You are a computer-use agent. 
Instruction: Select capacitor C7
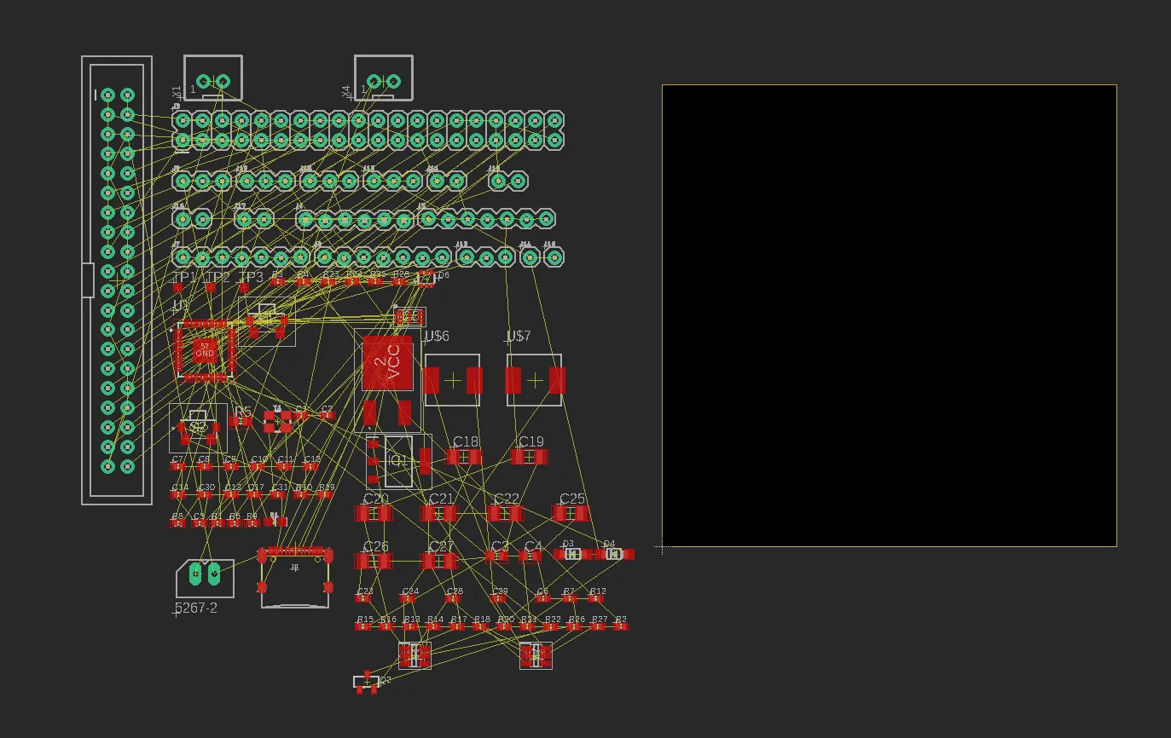coord(177,466)
